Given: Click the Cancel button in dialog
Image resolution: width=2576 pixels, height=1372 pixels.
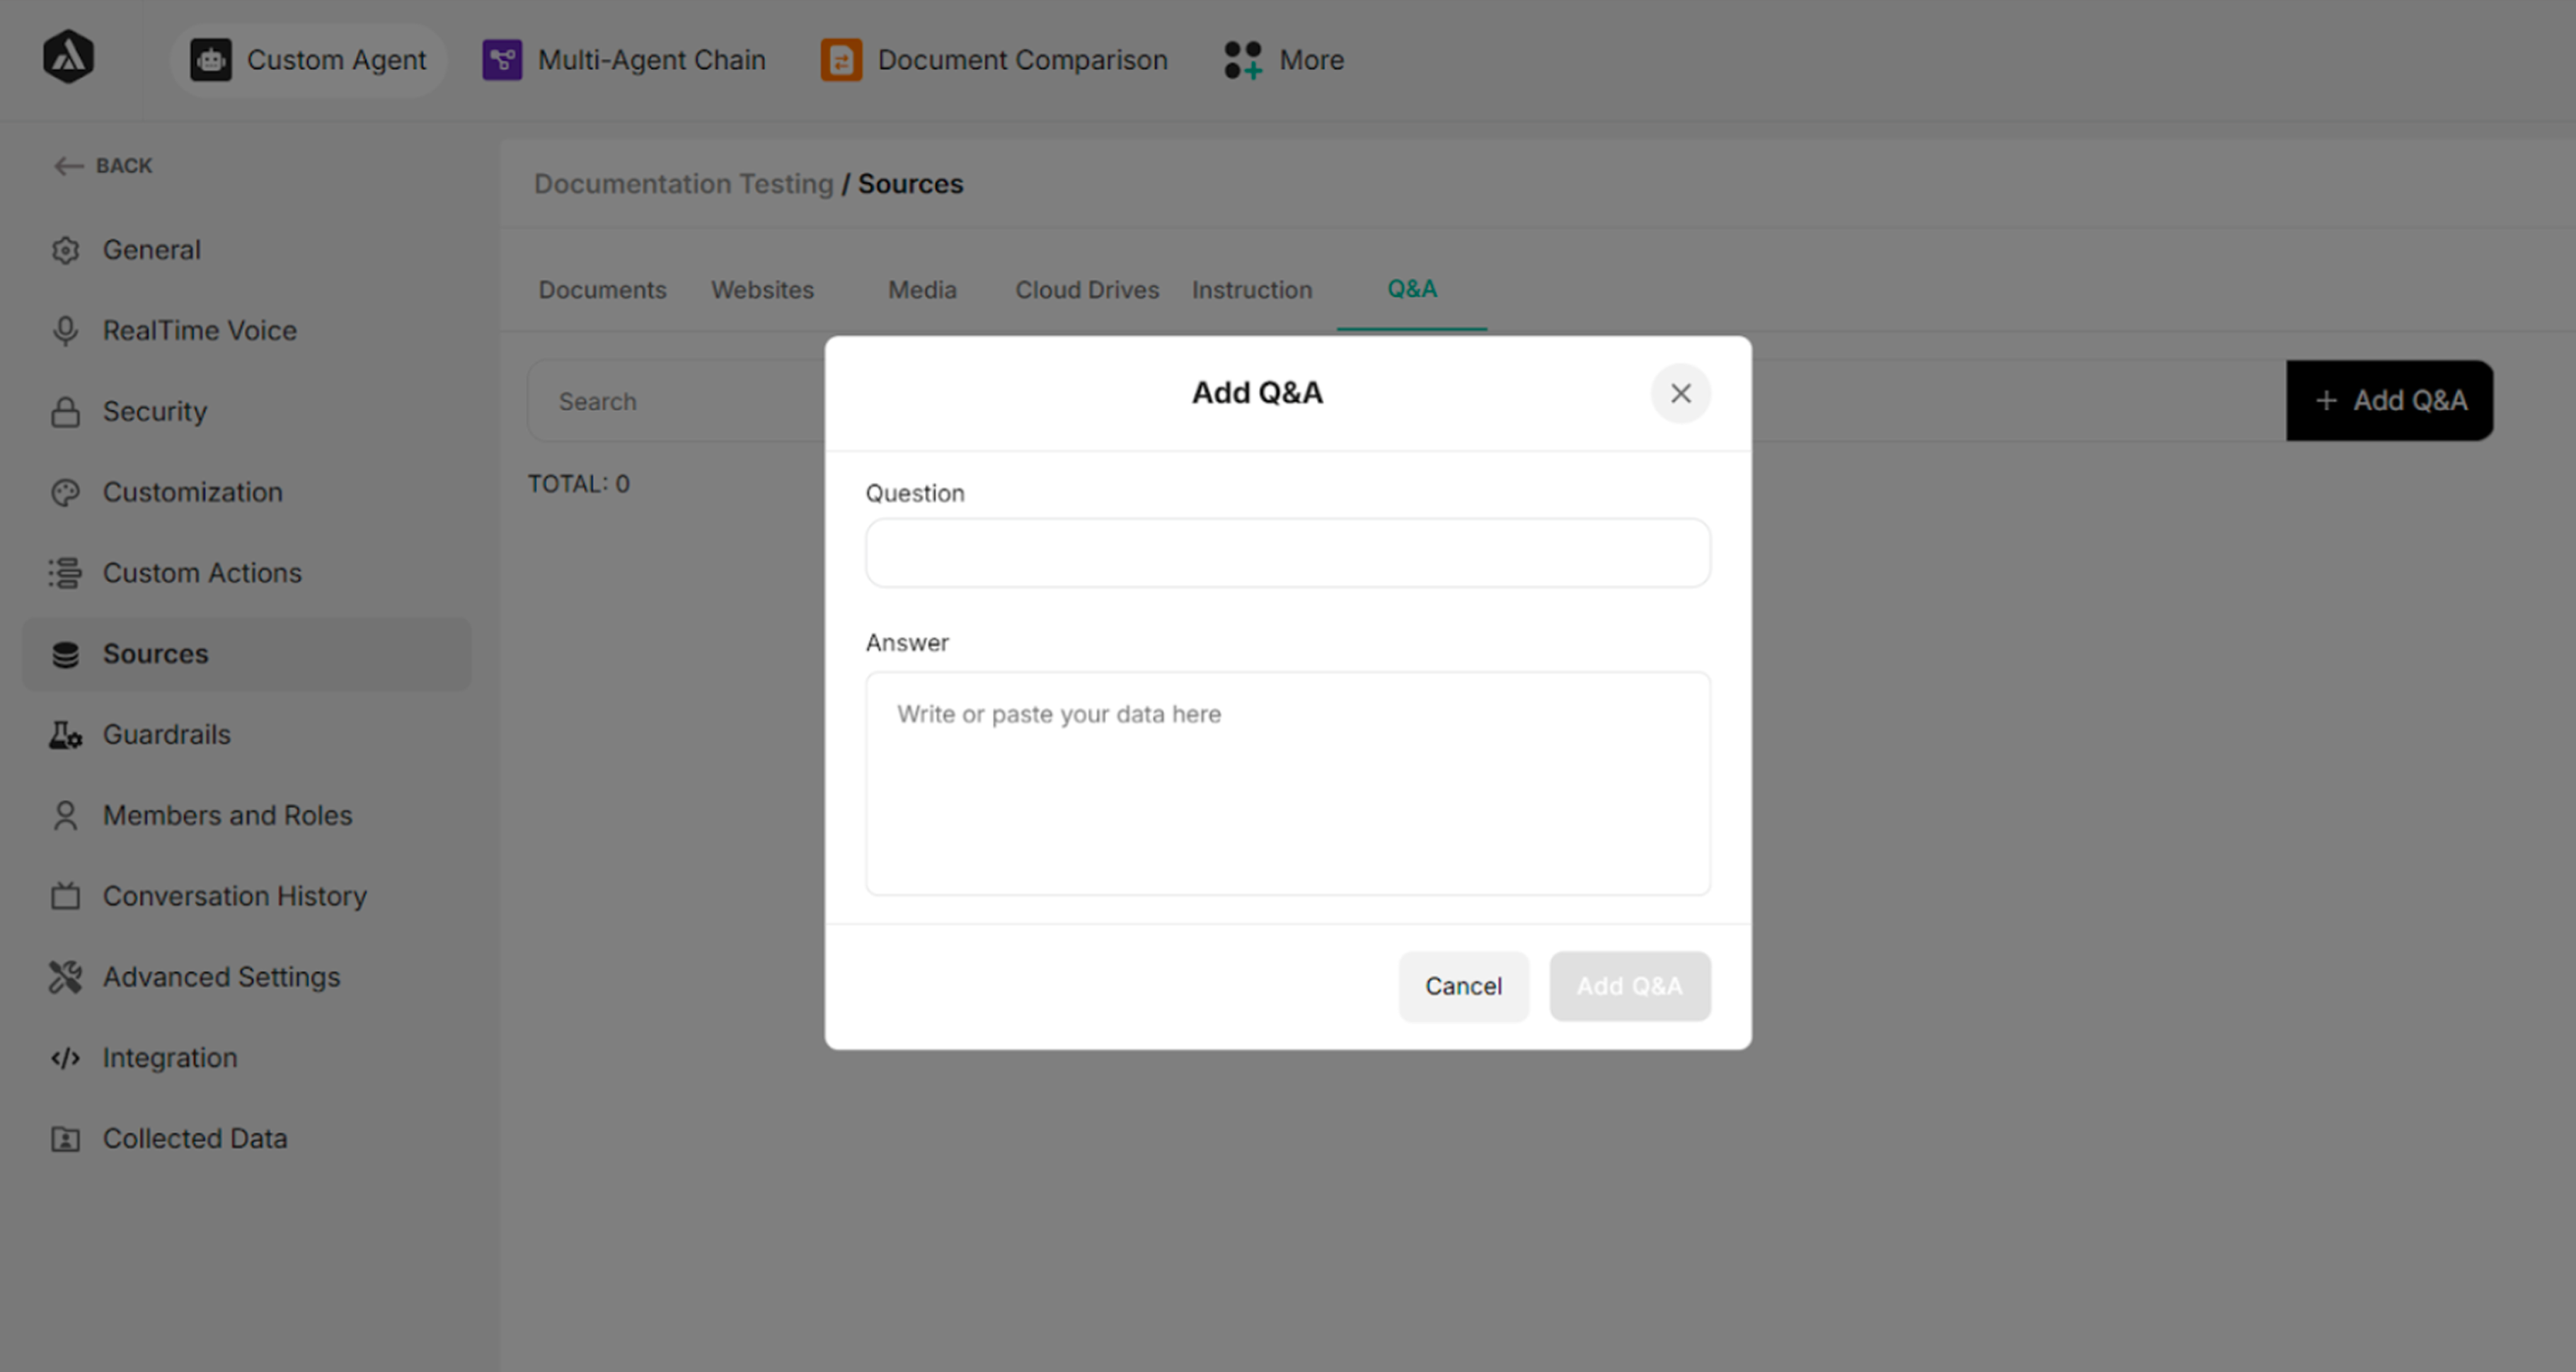Looking at the screenshot, I should (x=1463, y=987).
